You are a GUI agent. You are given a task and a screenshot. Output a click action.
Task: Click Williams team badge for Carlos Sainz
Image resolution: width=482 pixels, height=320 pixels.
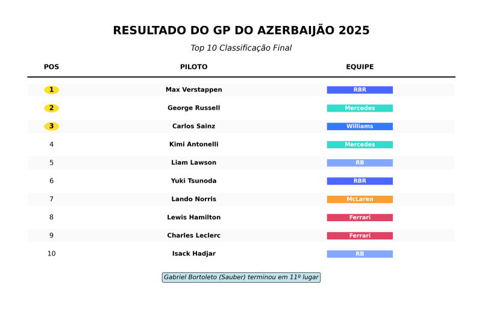click(x=360, y=127)
